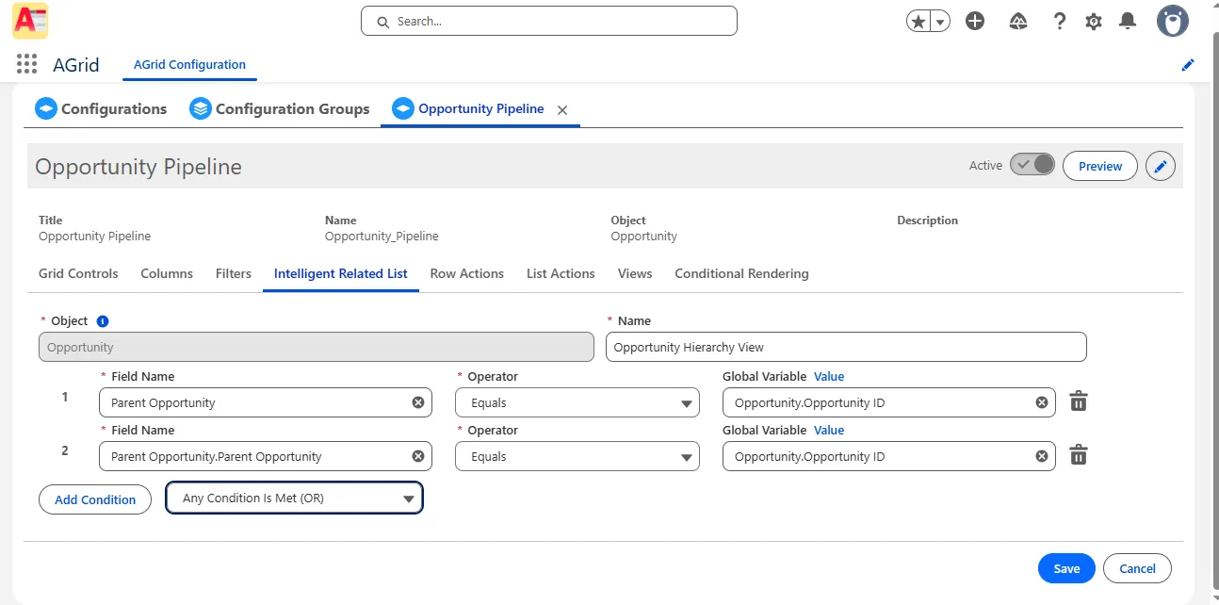Click the global actions plus icon

975,22
